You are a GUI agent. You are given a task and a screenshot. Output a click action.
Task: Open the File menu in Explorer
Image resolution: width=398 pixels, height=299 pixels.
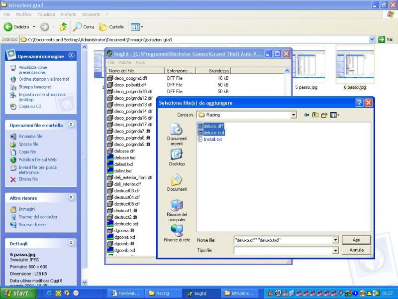click(6, 14)
